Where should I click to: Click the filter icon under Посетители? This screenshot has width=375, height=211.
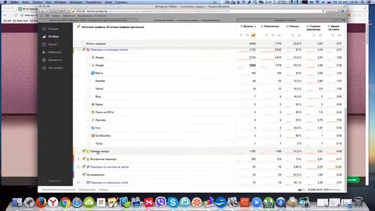267,35
